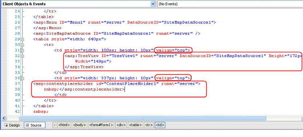Click the asp:SiteMapDataSource code line
Screen dimensions: 303x137
[x=117, y=34]
